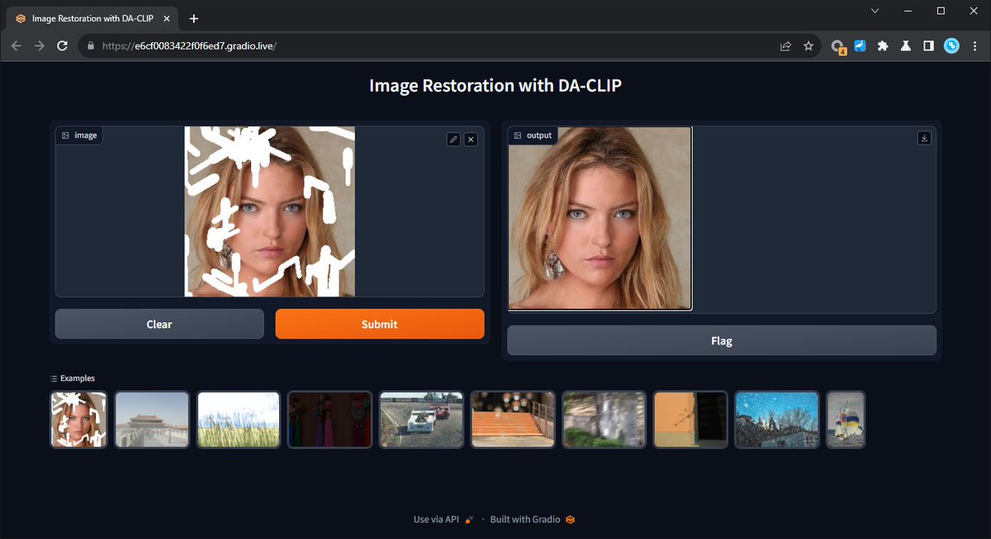The height and width of the screenshot is (539, 991).
Task: Flag the output result
Action: [722, 340]
